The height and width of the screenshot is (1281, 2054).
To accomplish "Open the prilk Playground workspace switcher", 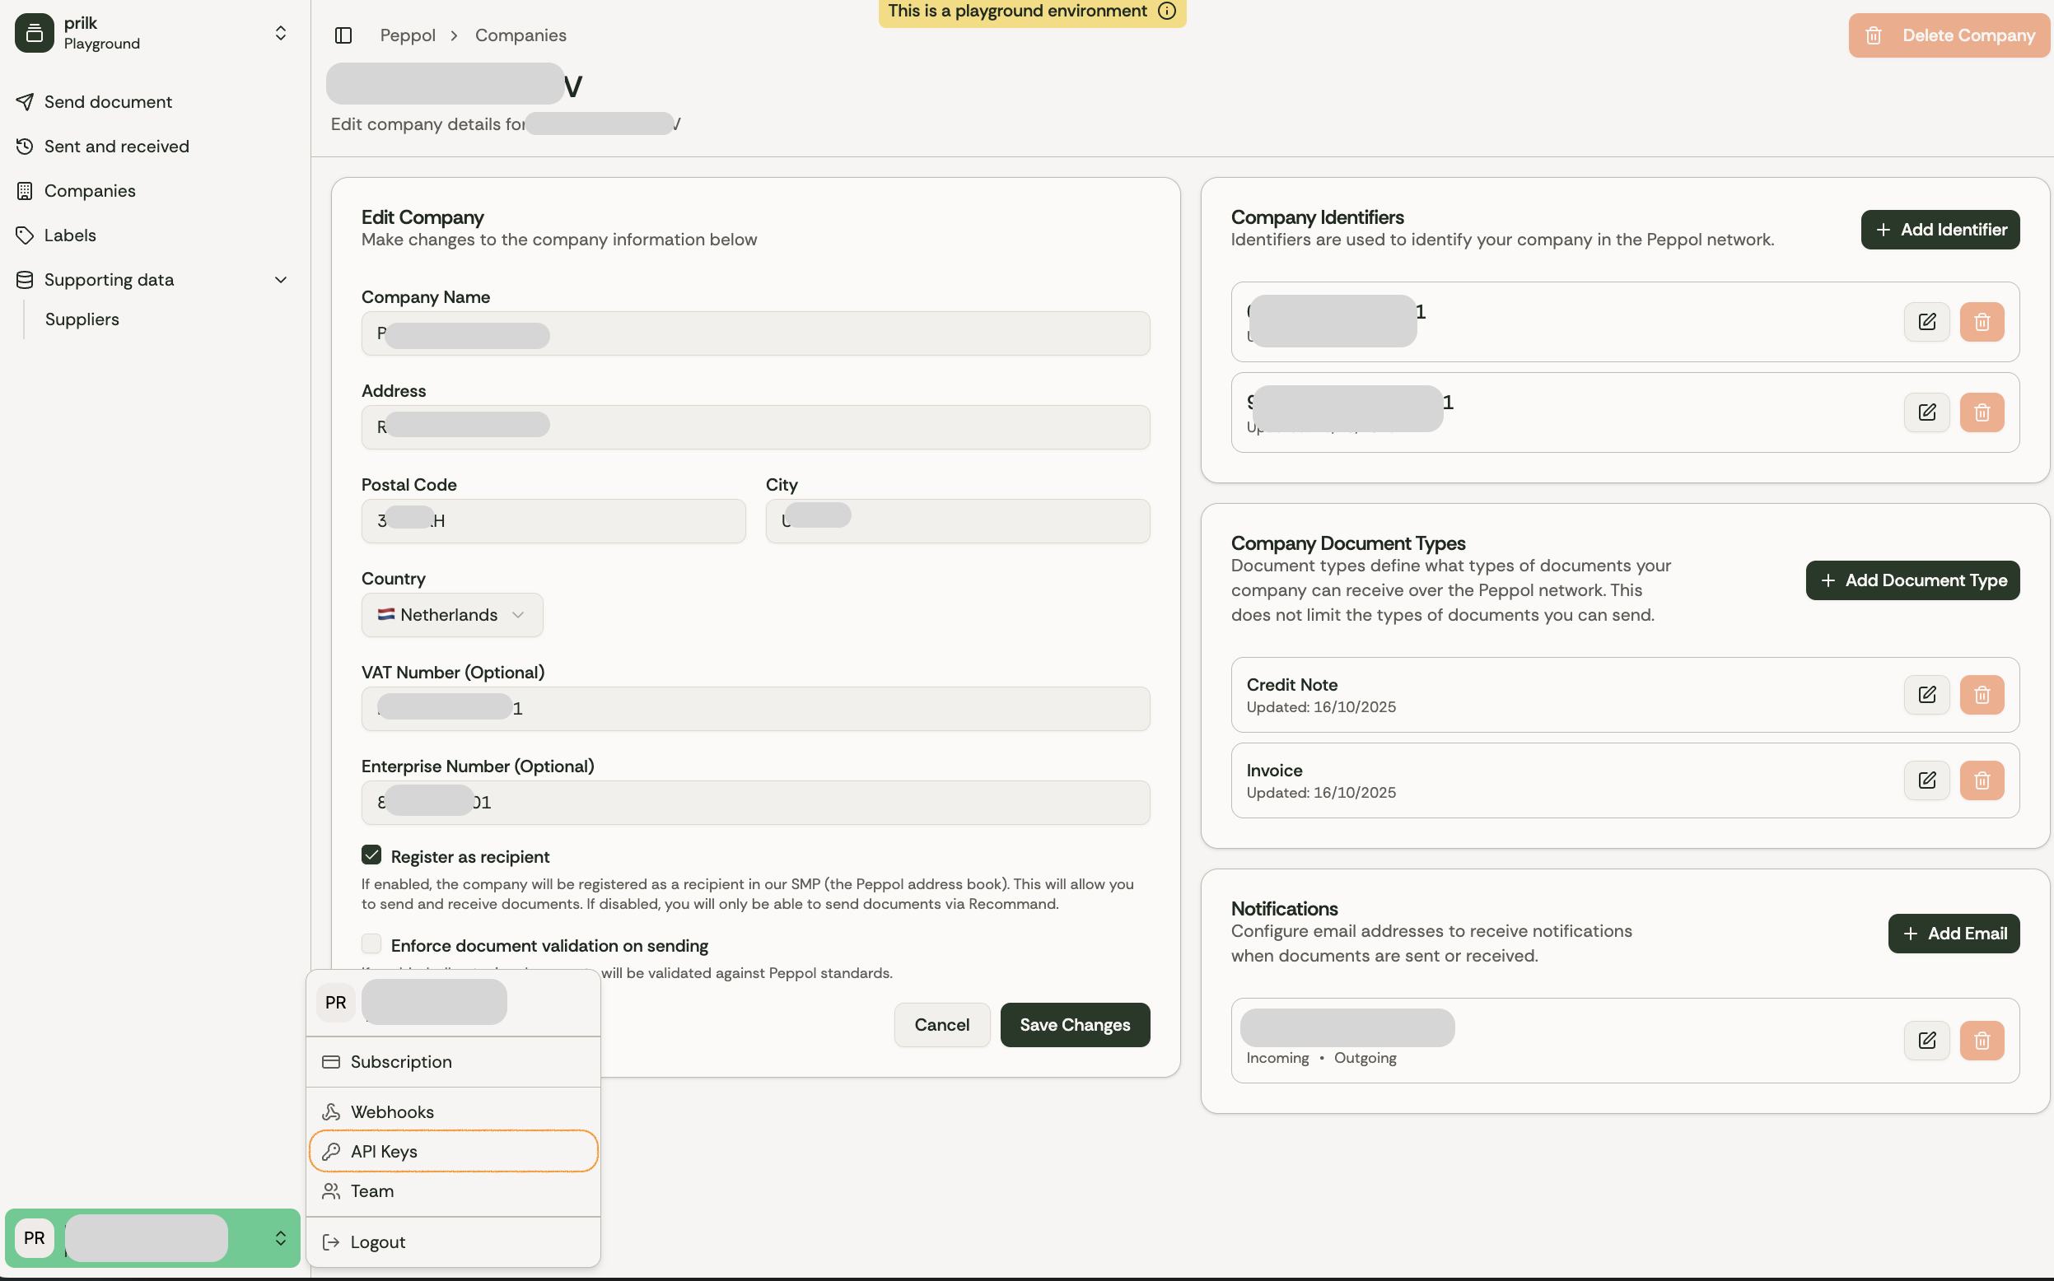I will click(x=152, y=33).
